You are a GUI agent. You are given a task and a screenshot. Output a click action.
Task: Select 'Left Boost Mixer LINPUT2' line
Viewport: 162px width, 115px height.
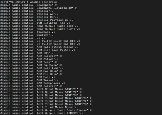pos(41,92)
